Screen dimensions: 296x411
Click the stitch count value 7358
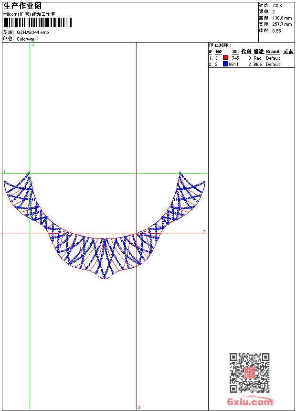[277, 6]
